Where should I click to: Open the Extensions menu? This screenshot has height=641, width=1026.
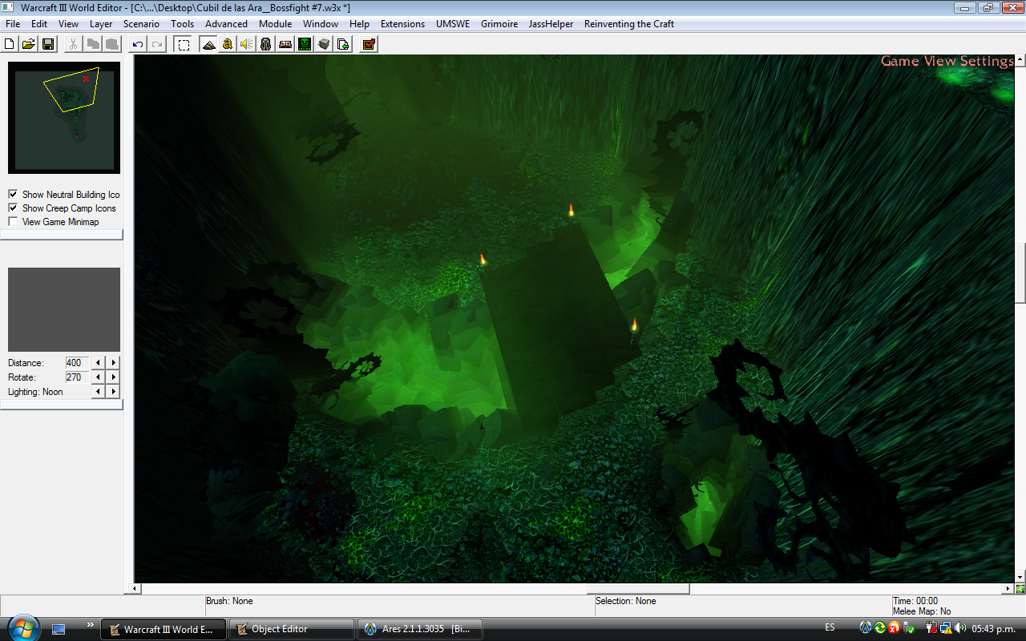pyautogui.click(x=402, y=24)
